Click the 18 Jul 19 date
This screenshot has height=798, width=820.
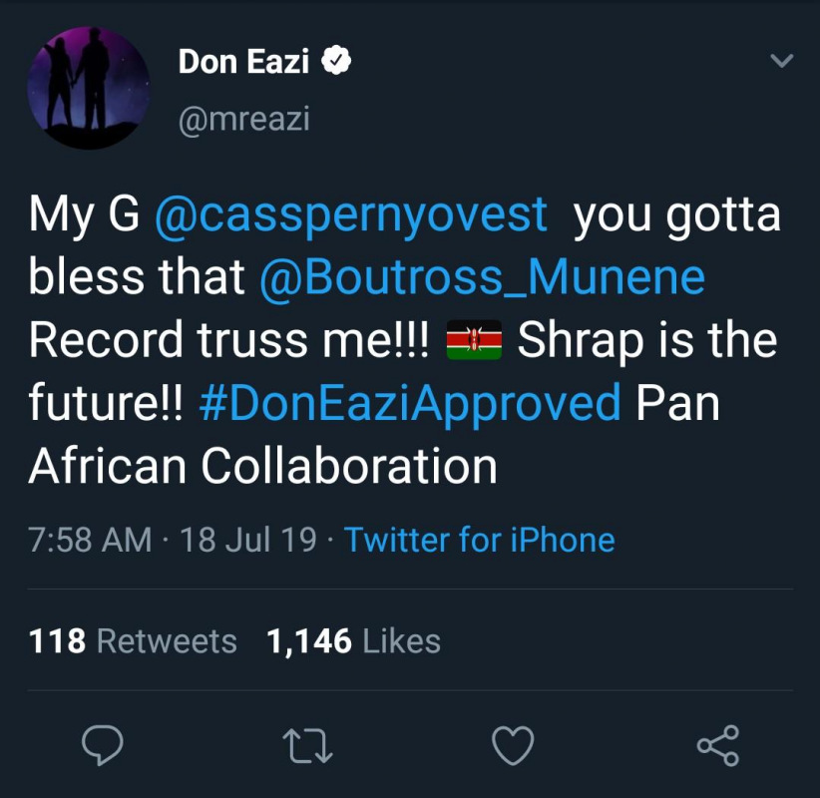[248, 540]
